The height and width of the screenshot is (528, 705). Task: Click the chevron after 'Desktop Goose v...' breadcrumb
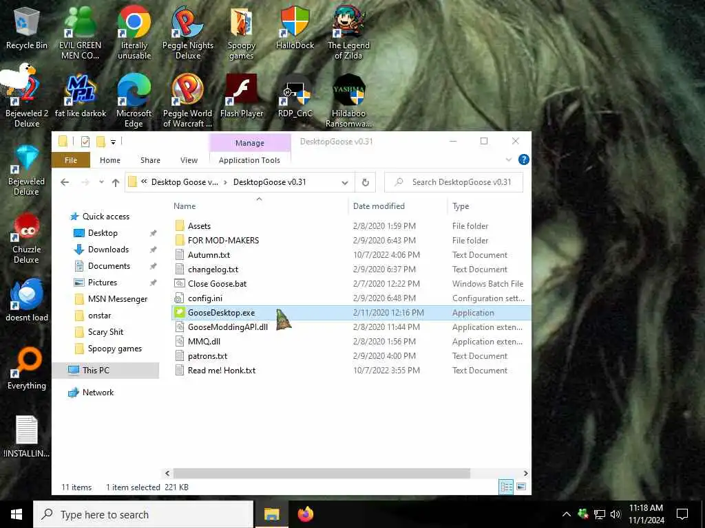click(x=225, y=182)
